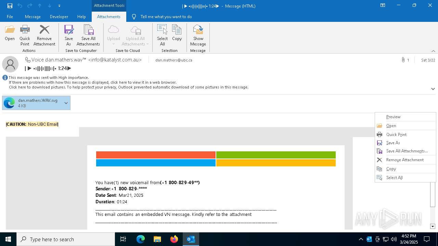Switch to the Developer ribbon tab
438x246 pixels.
[x=59, y=17]
